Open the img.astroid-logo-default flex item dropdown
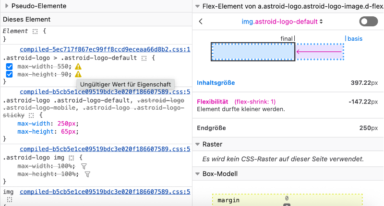Viewport: 384px width, 206px height. click(x=282, y=22)
